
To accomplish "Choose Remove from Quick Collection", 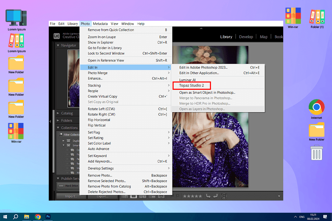I will [x=126, y=30].
